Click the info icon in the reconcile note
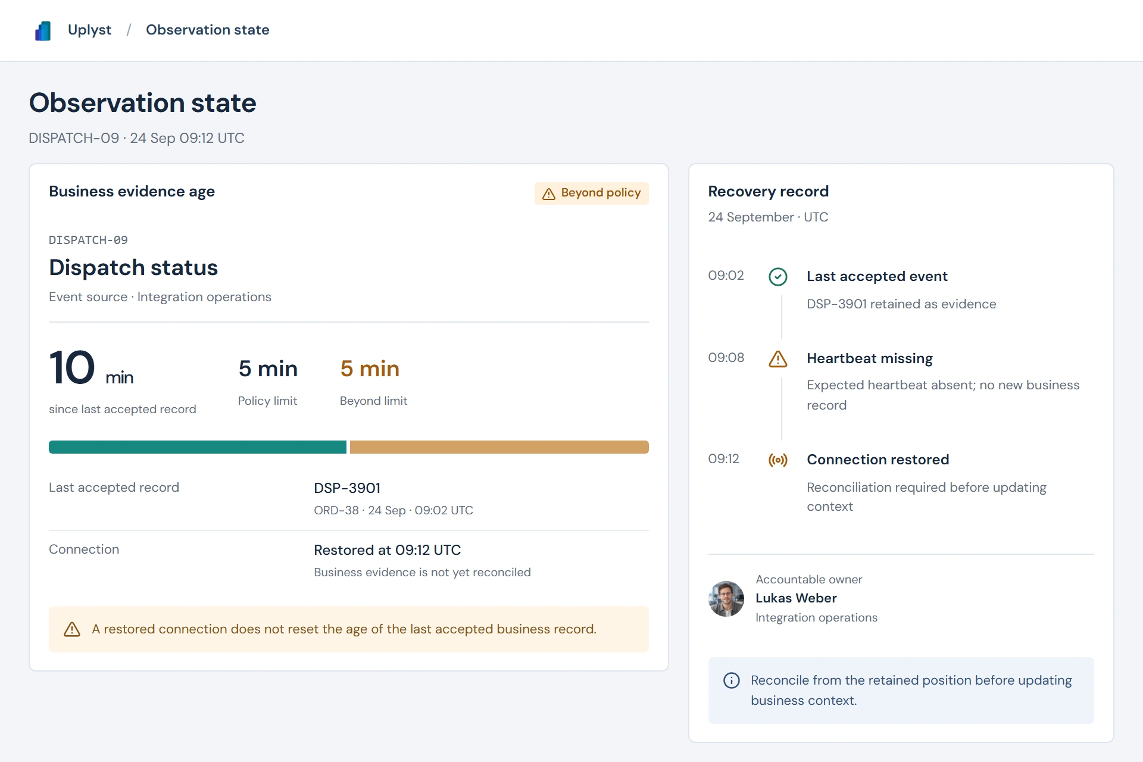This screenshot has width=1143, height=762. tap(731, 680)
